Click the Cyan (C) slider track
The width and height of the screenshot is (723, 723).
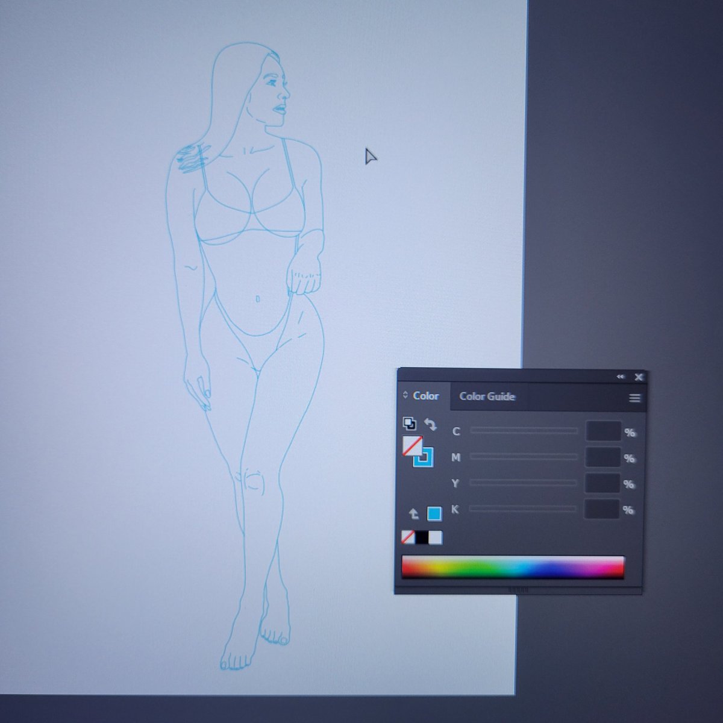(524, 430)
